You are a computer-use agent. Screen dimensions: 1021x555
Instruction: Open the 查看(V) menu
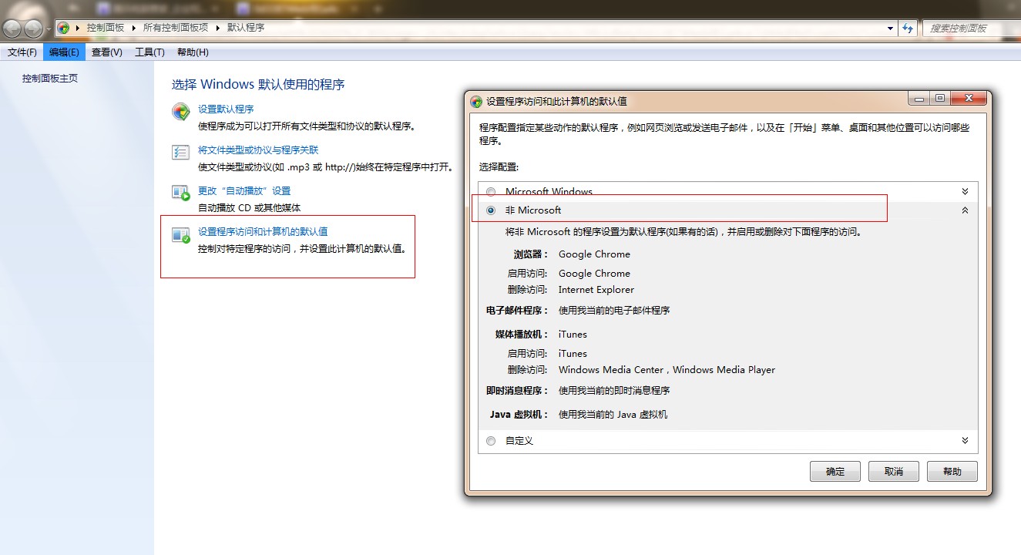point(106,52)
